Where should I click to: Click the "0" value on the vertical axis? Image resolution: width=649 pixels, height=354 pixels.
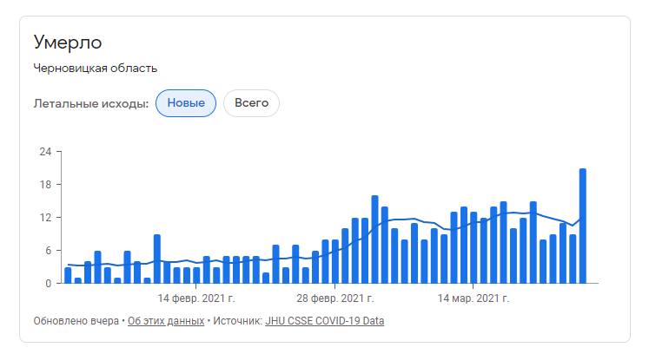tap(48, 284)
